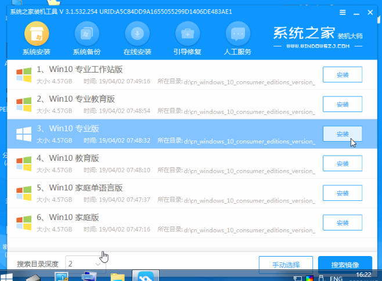Install Win10 家庭单语言版 via 安装 button

click(x=343, y=193)
